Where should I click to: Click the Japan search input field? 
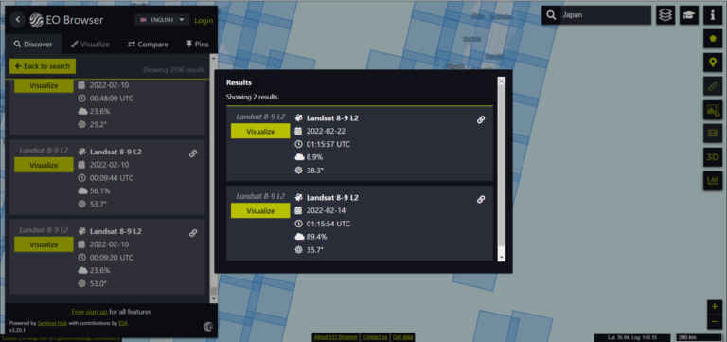coord(605,15)
